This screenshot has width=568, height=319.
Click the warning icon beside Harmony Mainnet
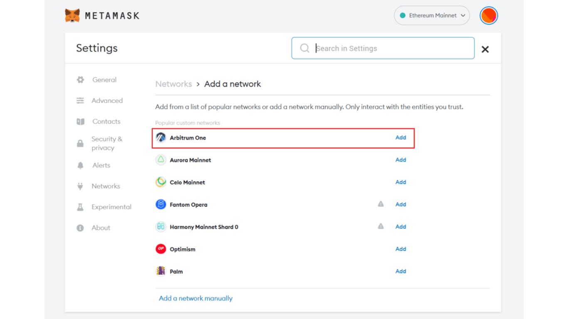381,226
